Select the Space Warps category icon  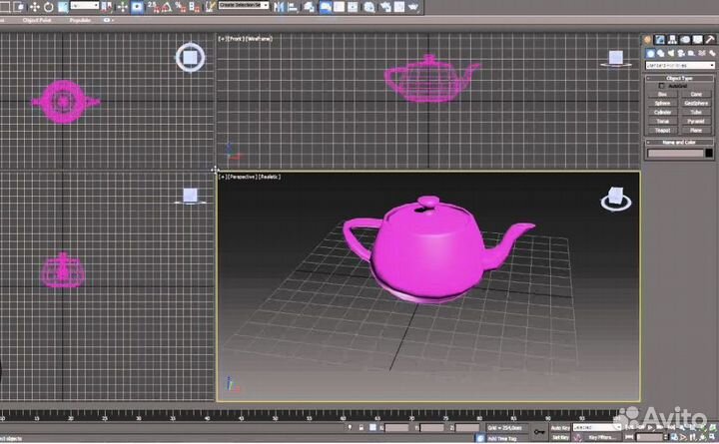coord(702,53)
